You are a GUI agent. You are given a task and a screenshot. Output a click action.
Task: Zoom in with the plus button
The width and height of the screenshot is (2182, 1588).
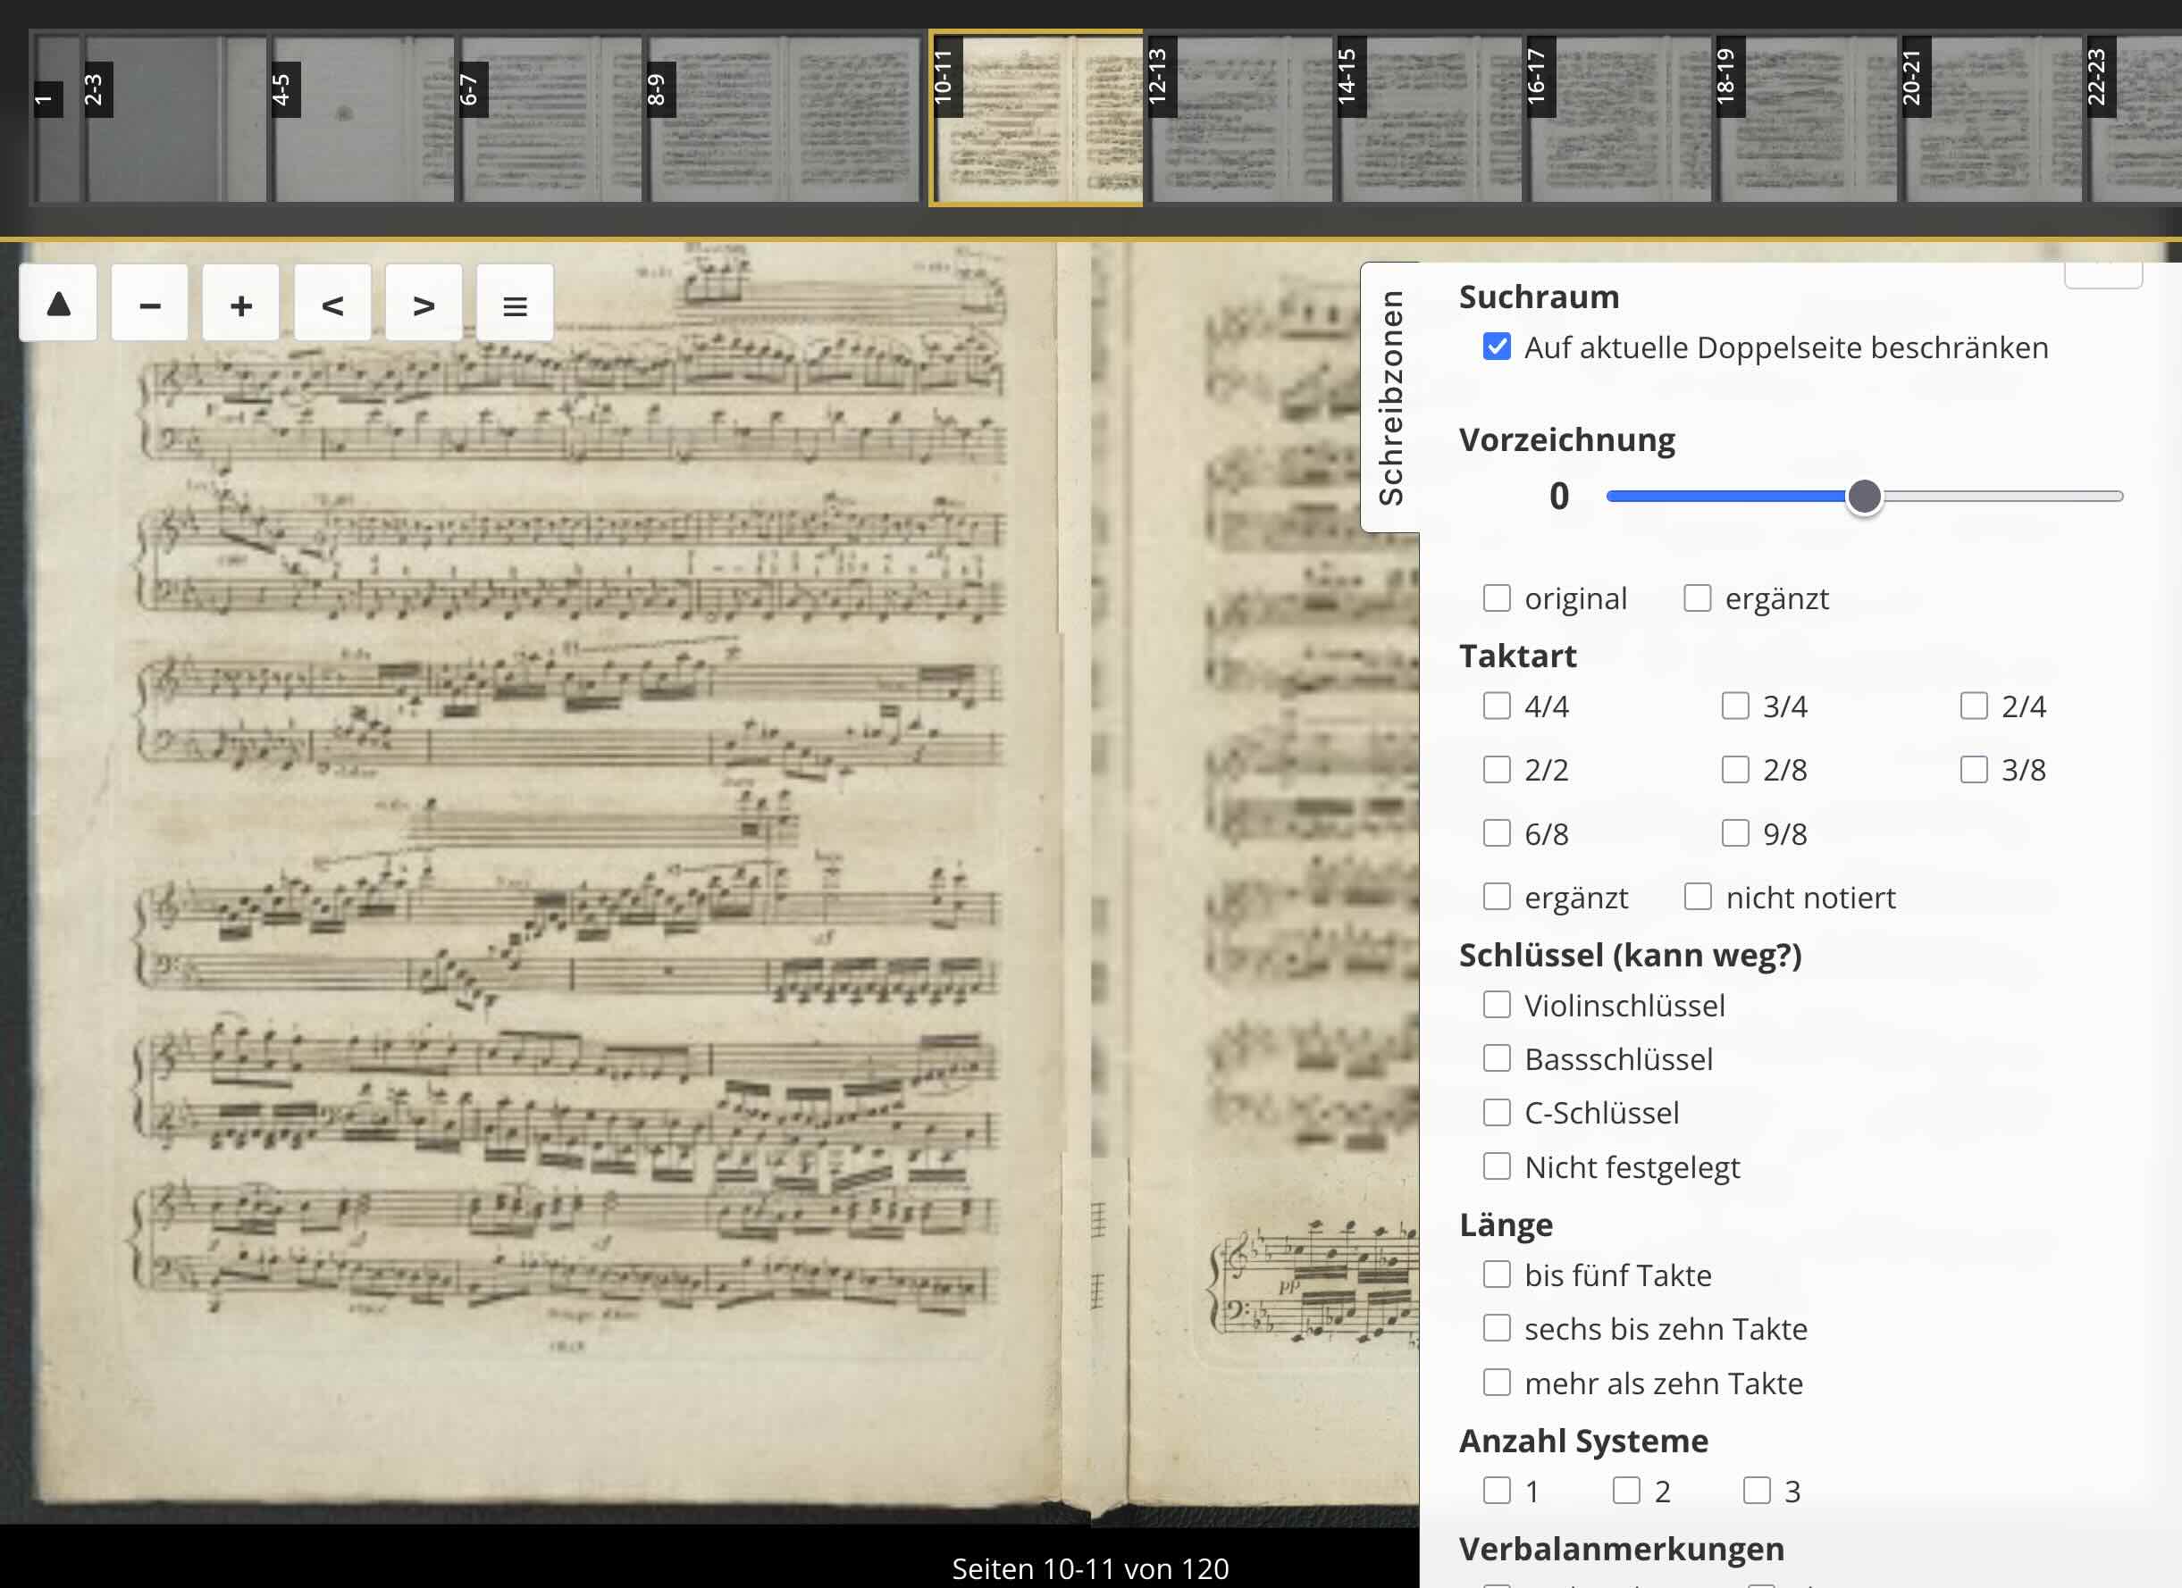click(x=240, y=304)
